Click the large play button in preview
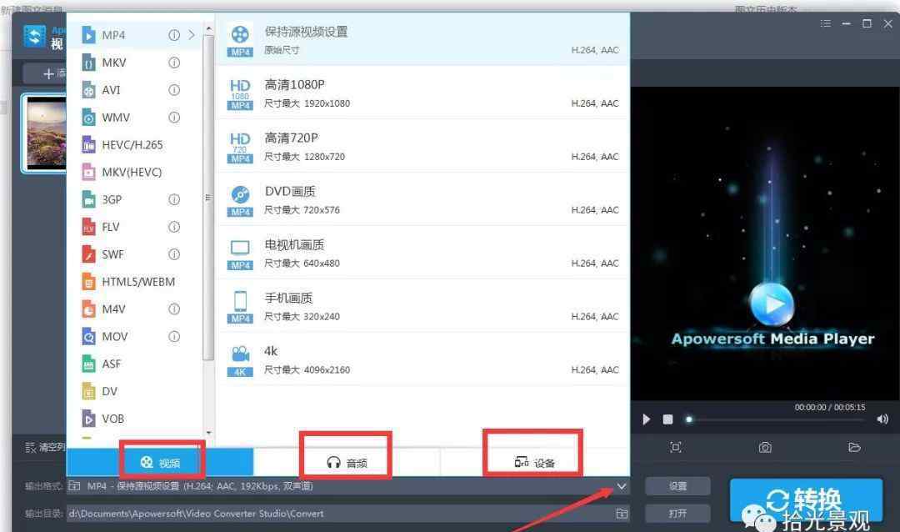 coord(772,304)
